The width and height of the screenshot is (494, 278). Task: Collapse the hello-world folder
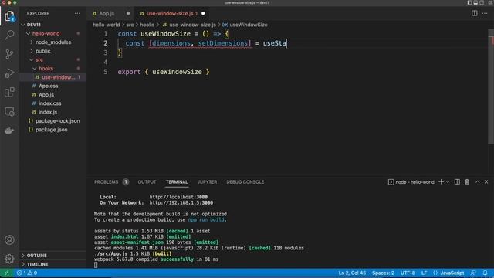(x=29, y=33)
